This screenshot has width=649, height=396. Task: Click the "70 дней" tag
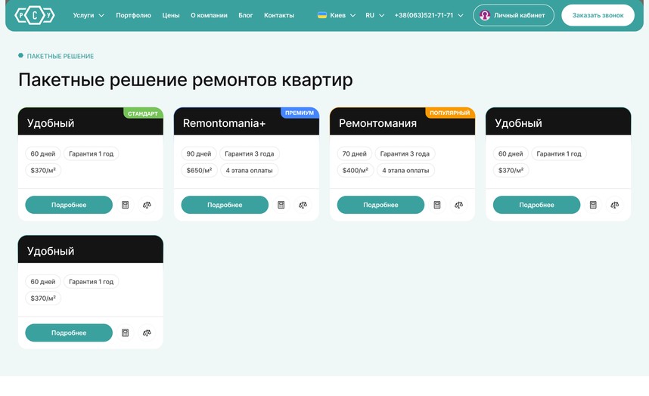354,153
